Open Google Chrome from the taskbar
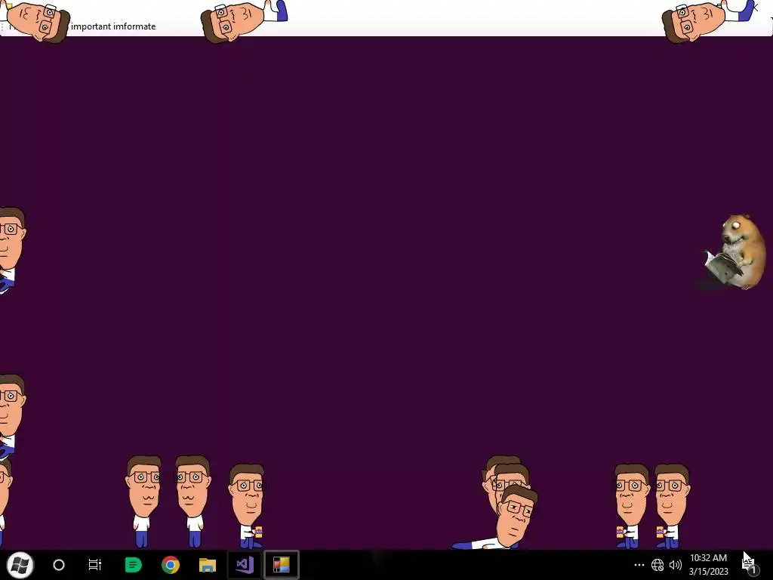 click(171, 565)
